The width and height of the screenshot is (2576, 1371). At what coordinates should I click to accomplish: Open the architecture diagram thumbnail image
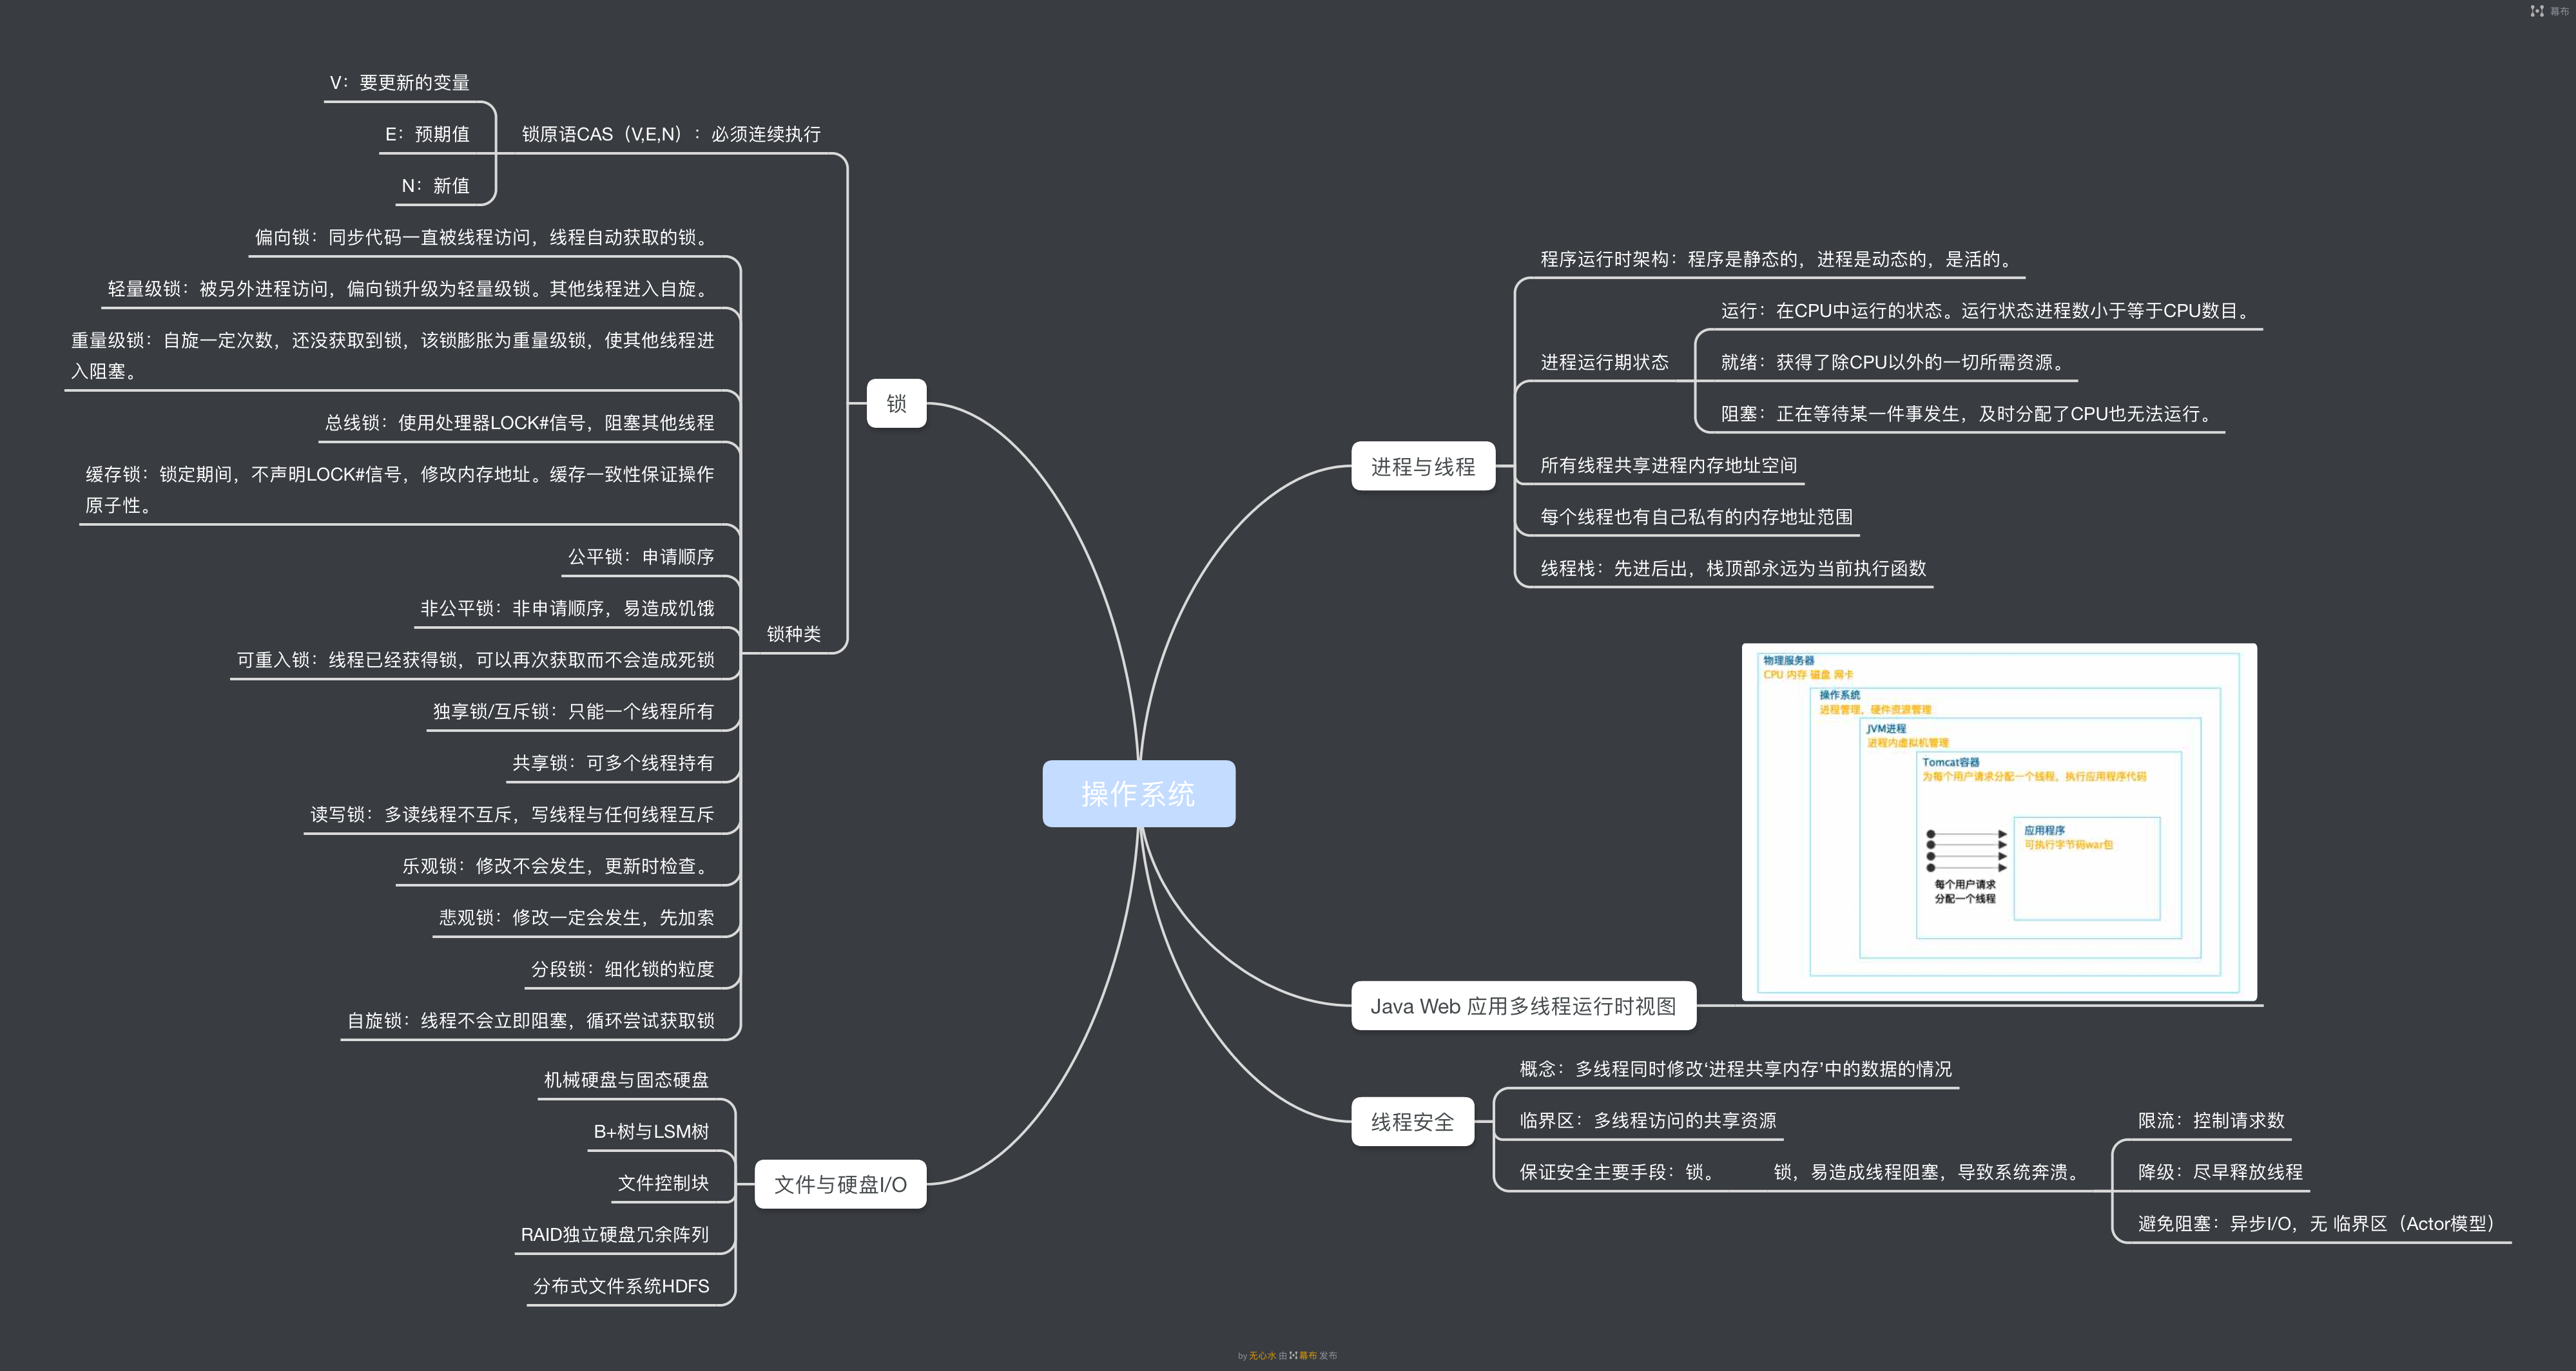[1999, 822]
